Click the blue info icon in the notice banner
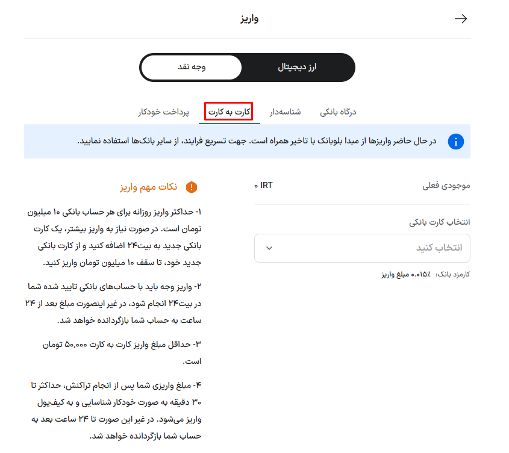Image resolution: width=509 pixels, height=453 pixels. [x=456, y=142]
